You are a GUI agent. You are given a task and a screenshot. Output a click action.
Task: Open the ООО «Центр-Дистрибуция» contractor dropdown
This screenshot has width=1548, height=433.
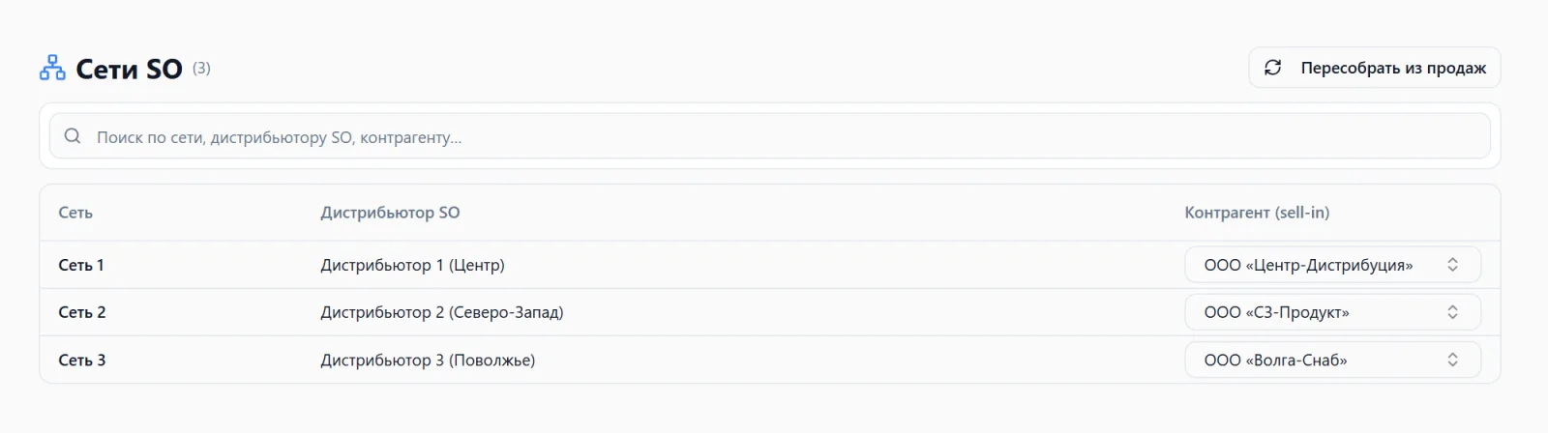(1332, 265)
